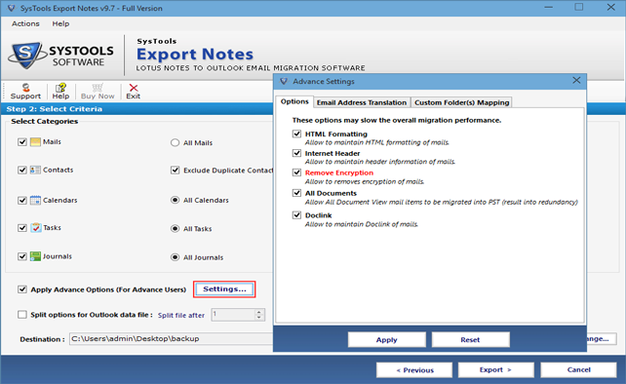Toggle Apply Advance Options checkbox
The width and height of the screenshot is (626, 384).
(x=22, y=289)
